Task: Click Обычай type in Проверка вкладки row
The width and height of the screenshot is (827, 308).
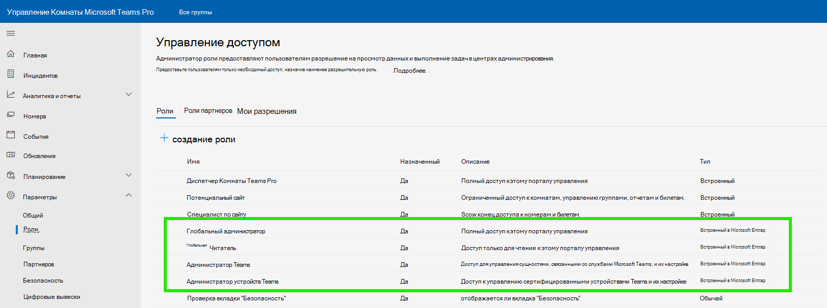Action: [x=711, y=298]
